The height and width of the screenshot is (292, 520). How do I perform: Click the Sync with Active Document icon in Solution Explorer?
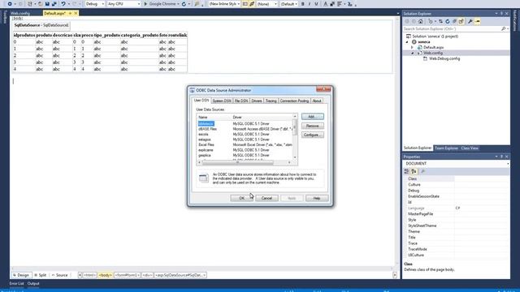[x=440, y=21]
